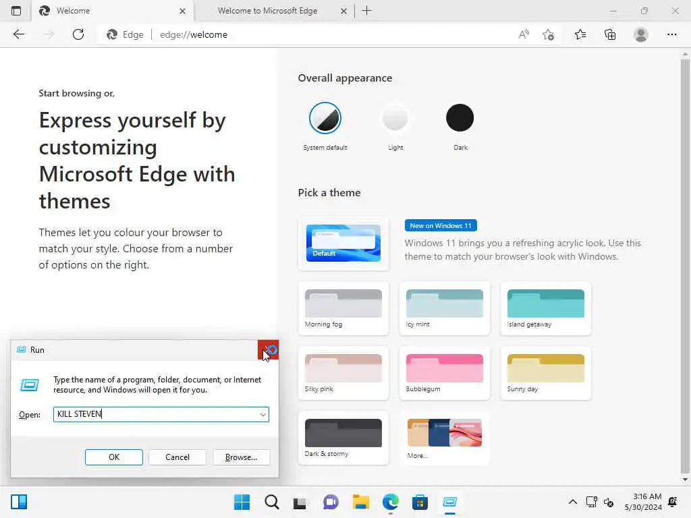The height and width of the screenshot is (518, 691).
Task: Click the New on Windows 11 badge
Action: click(x=441, y=225)
